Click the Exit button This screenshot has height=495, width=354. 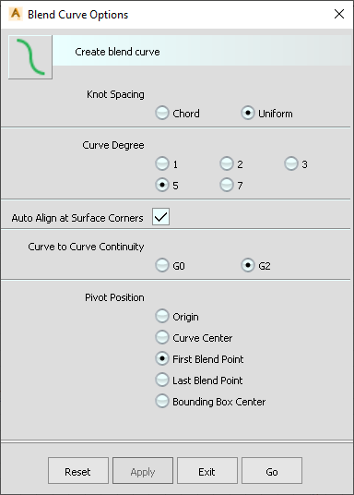pyautogui.click(x=207, y=471)
